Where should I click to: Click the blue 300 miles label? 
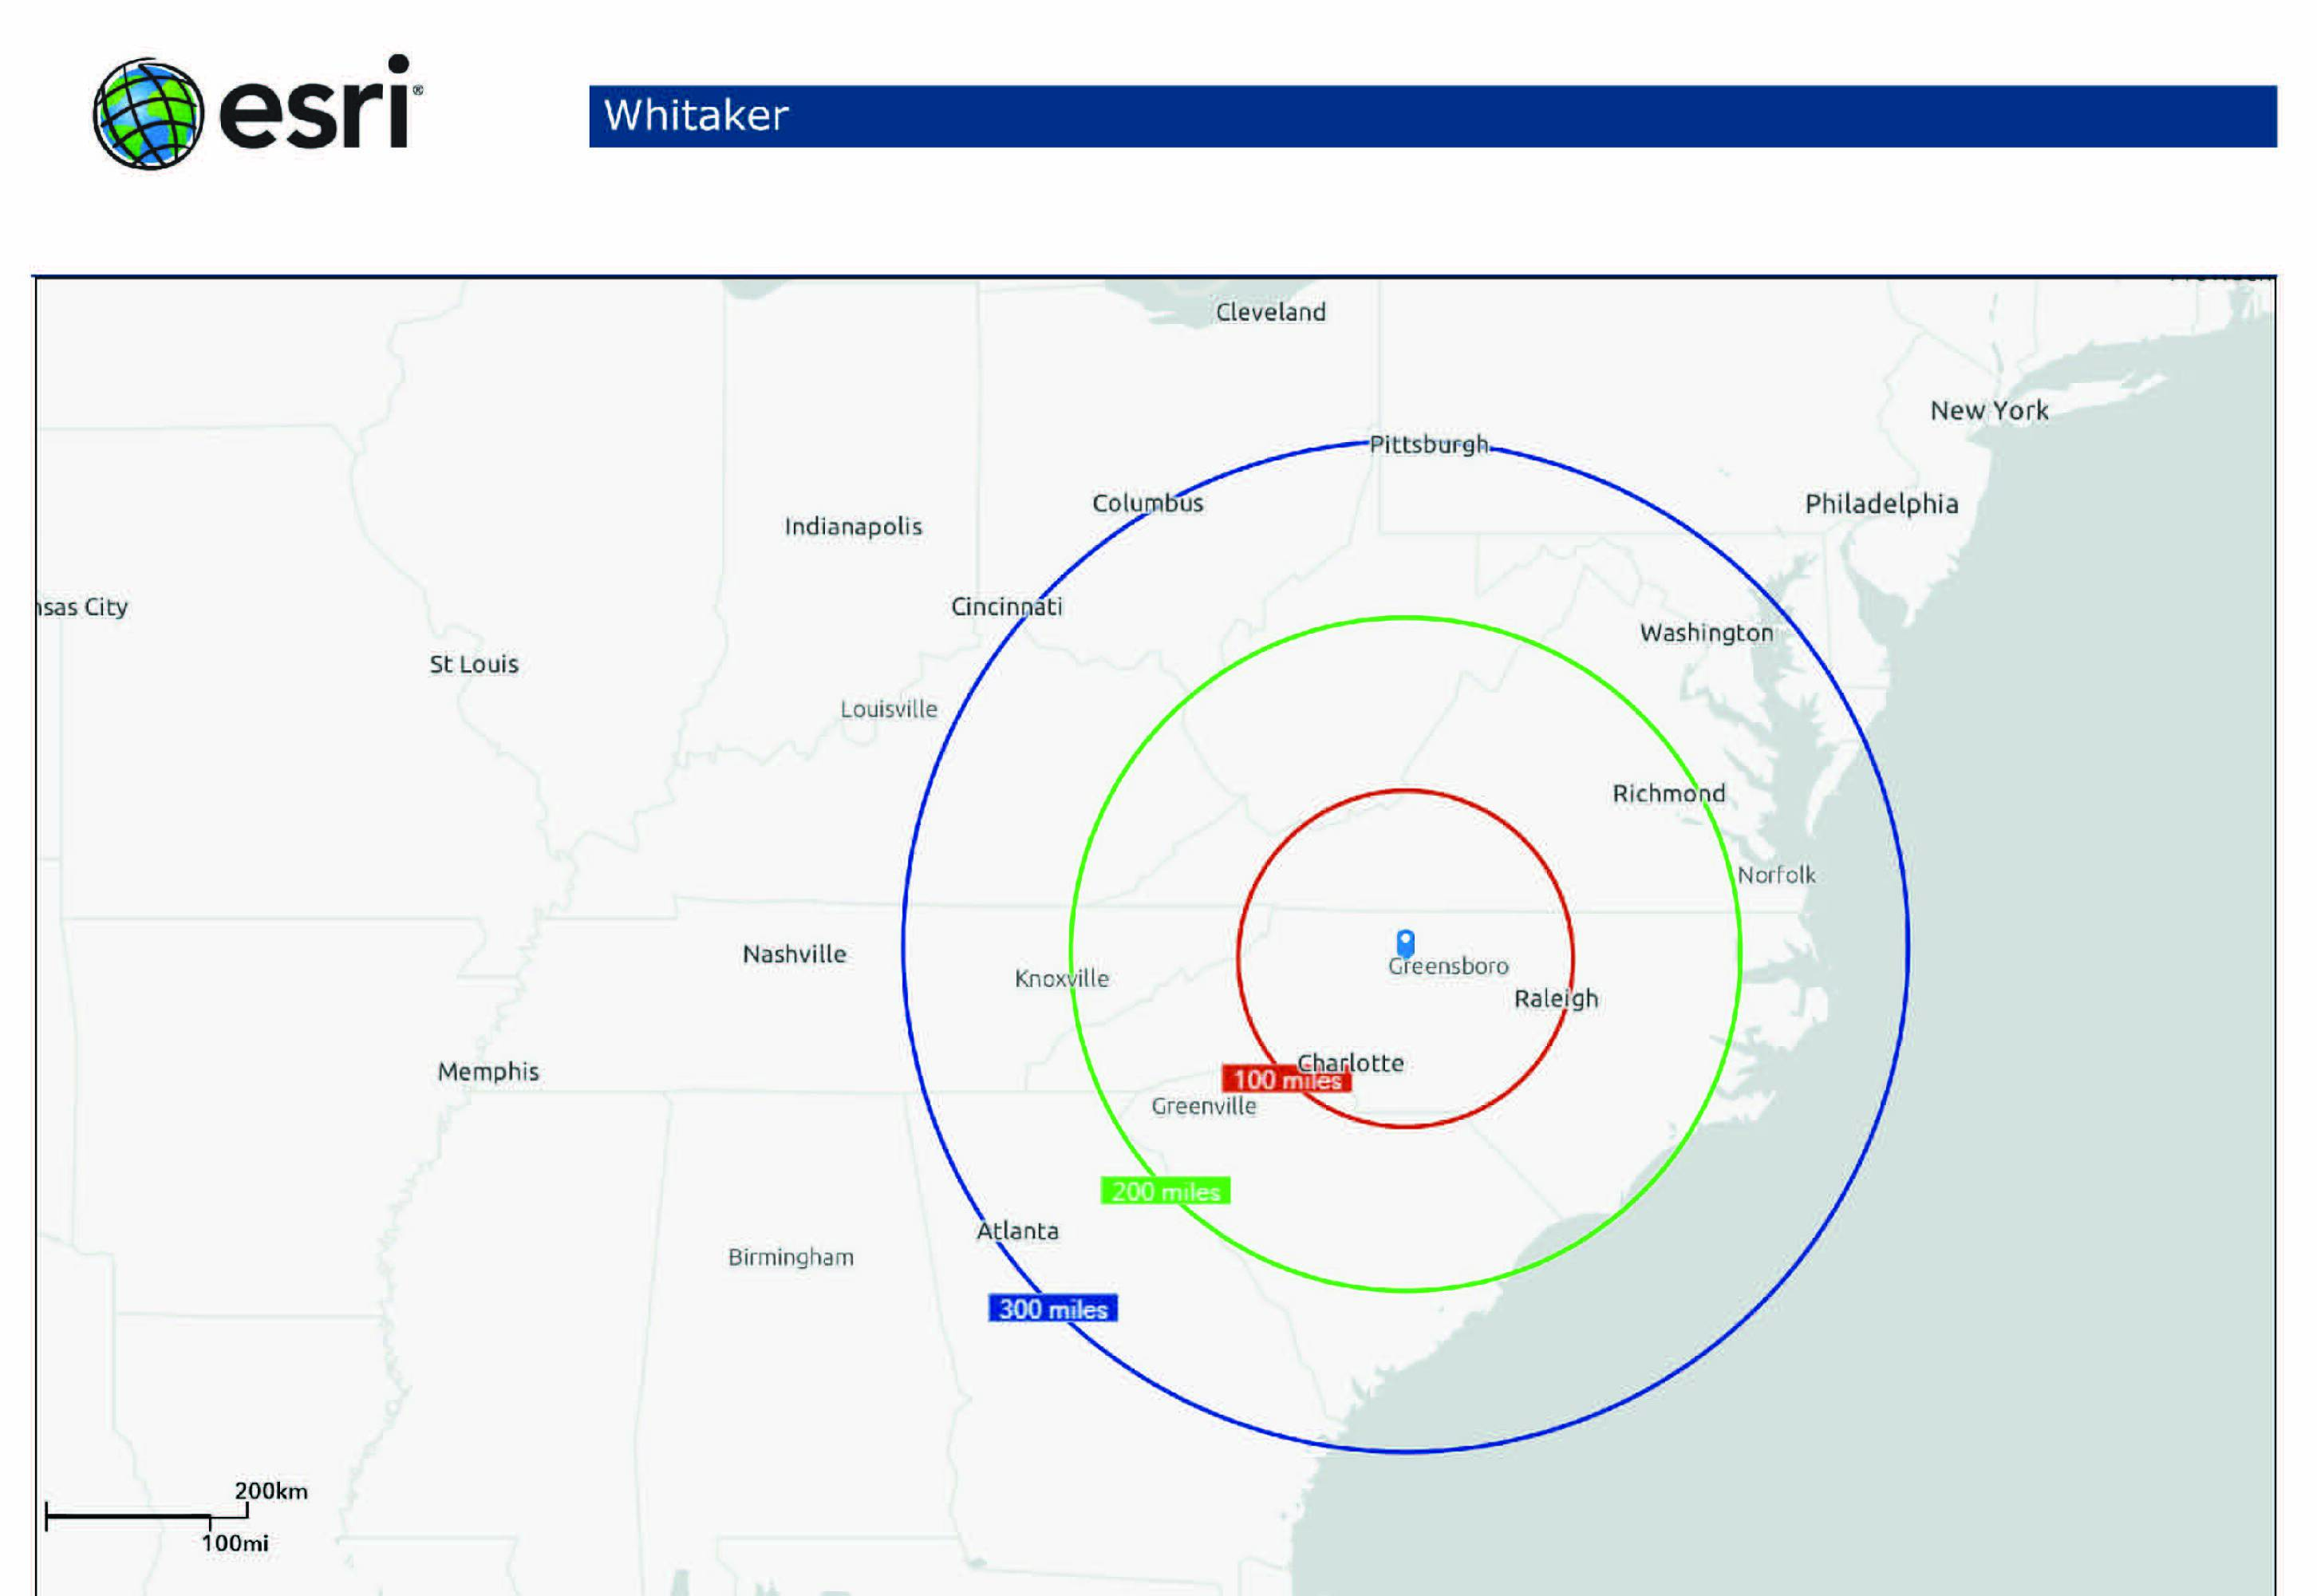point(1052,1309)
